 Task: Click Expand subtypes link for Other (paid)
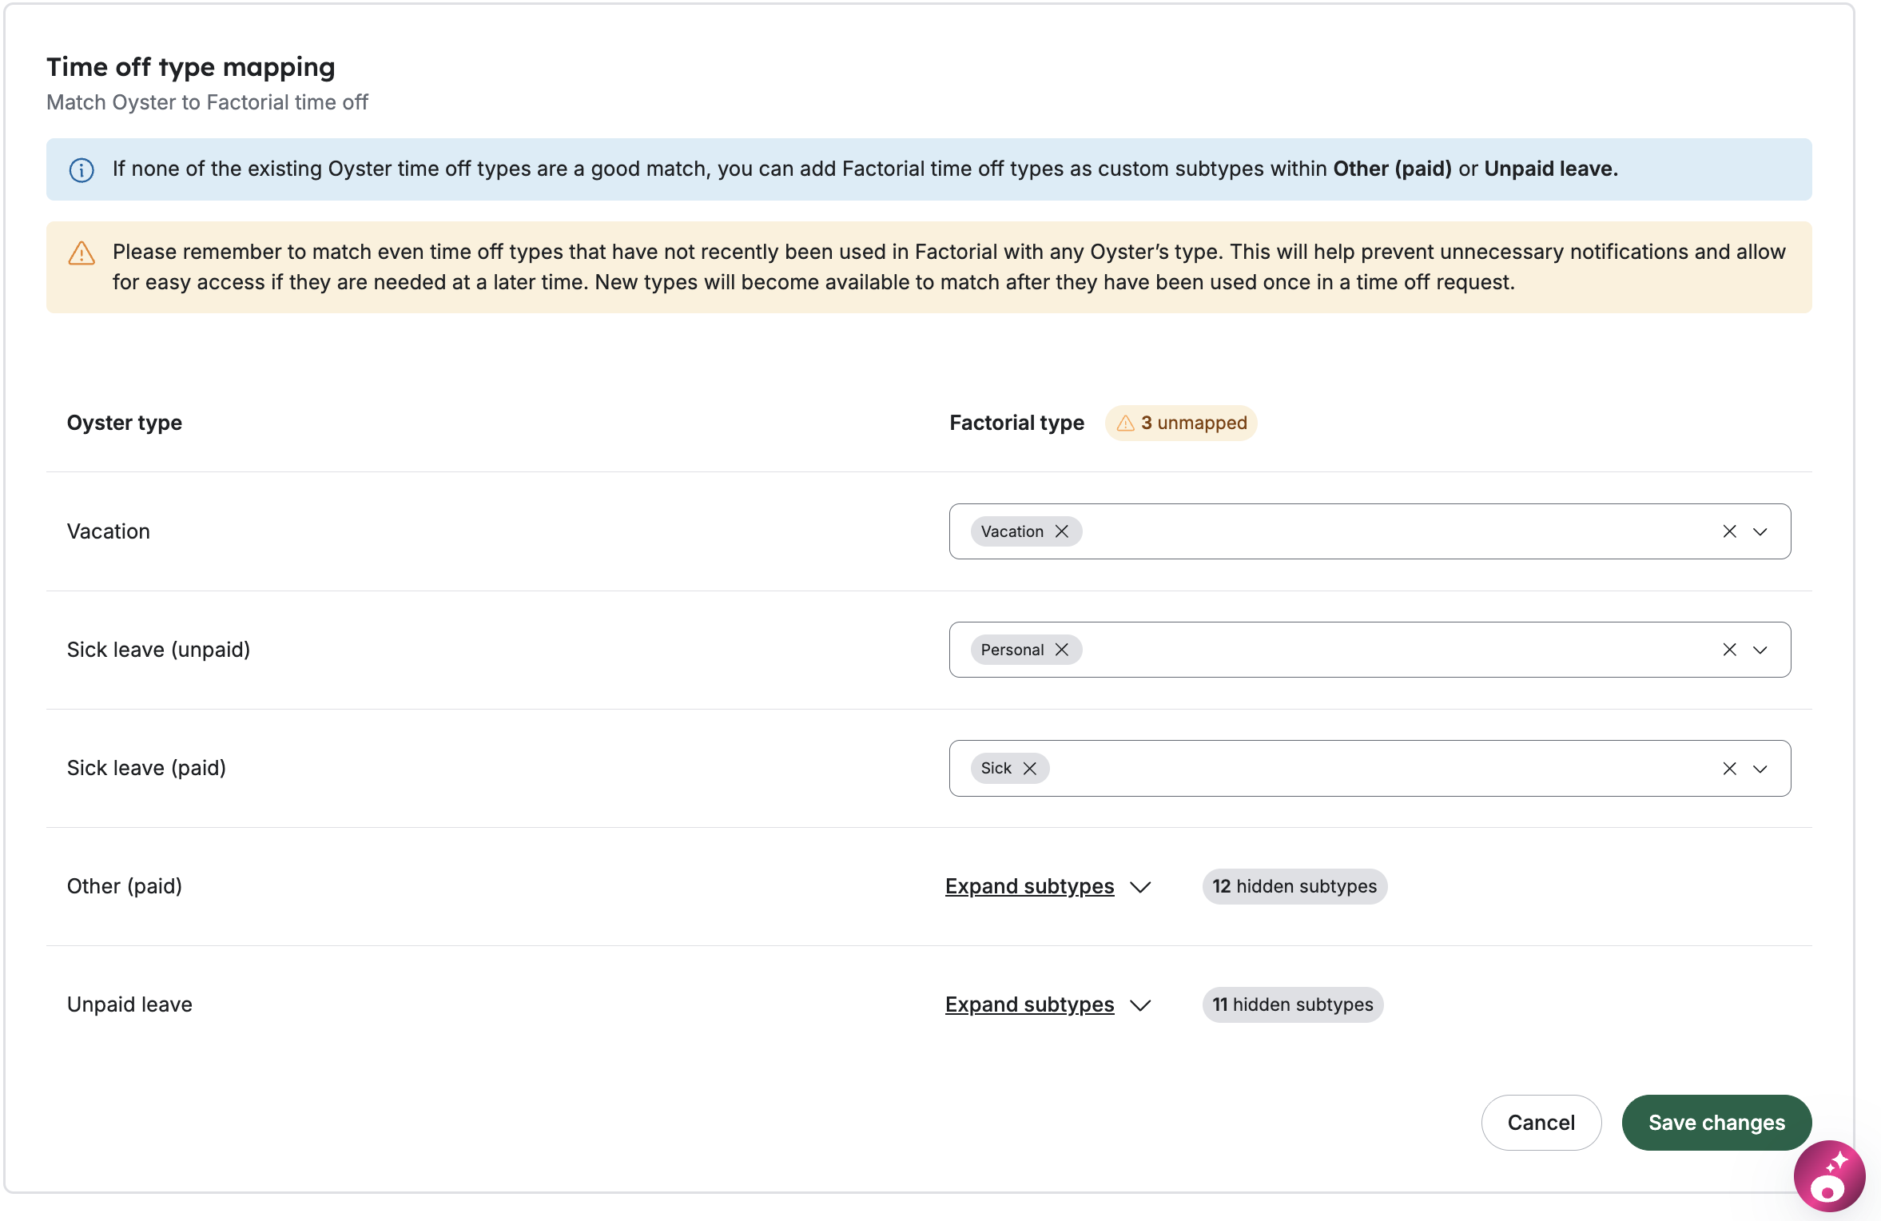click(1029, 886)
